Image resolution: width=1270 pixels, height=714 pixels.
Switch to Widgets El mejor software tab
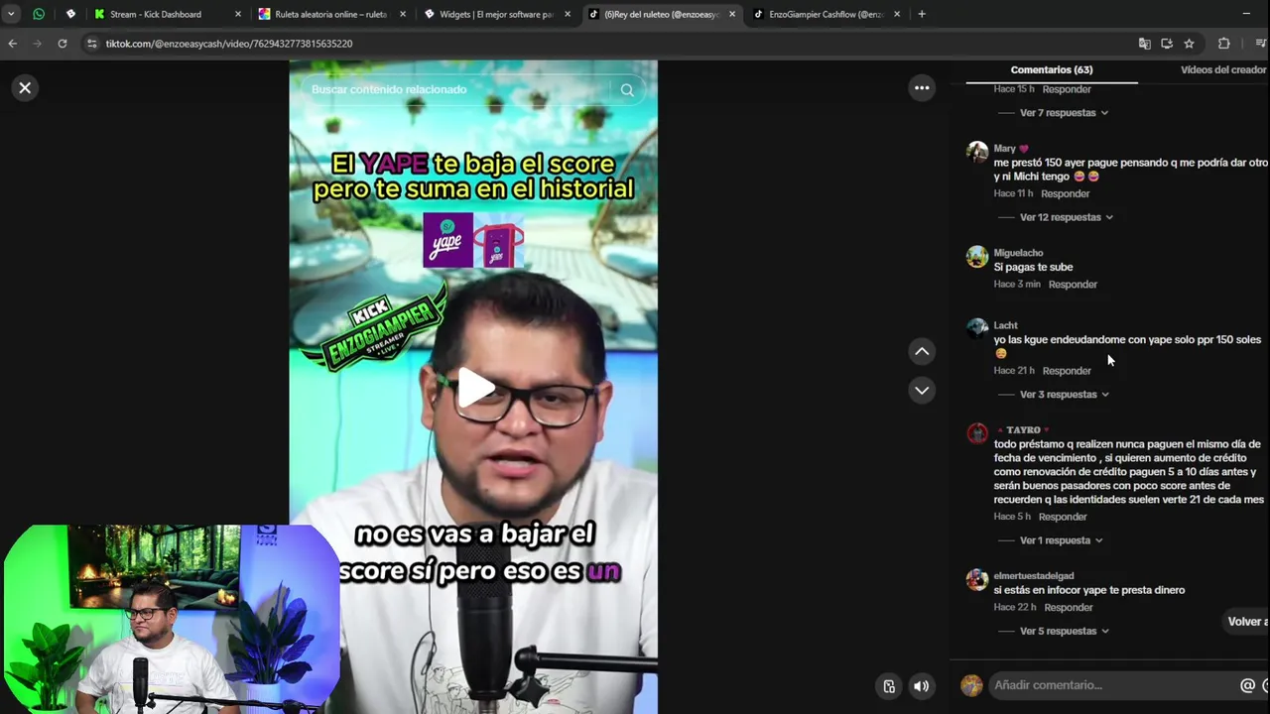tap(496, 14)
